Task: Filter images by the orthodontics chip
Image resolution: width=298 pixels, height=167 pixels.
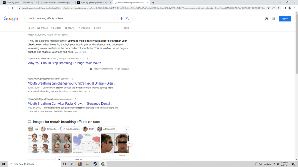Action: [x=107, y=129]
